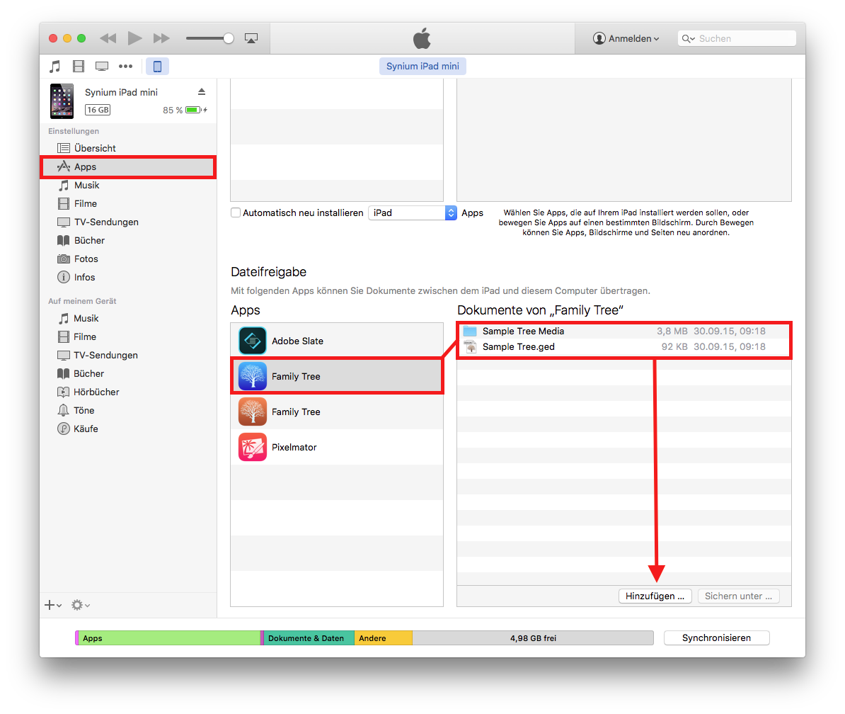Open Filme under Auf meinem Gerät
845x714 pixels.
(128, 337)
